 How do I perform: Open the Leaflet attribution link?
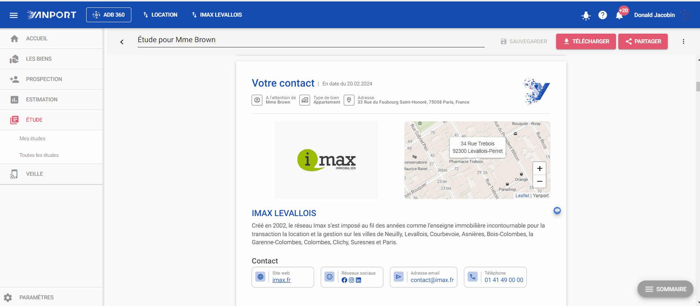click(x=522, y=196)
